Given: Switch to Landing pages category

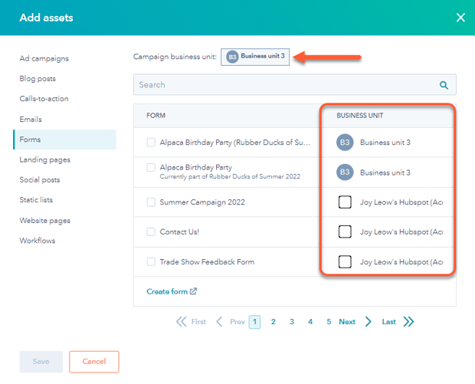Looking at the screenshot, I should pos(44,159).
